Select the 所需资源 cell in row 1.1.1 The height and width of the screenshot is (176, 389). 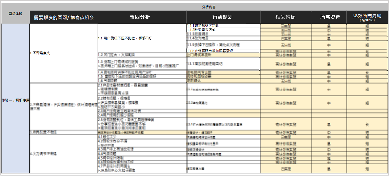coord(329,26)
